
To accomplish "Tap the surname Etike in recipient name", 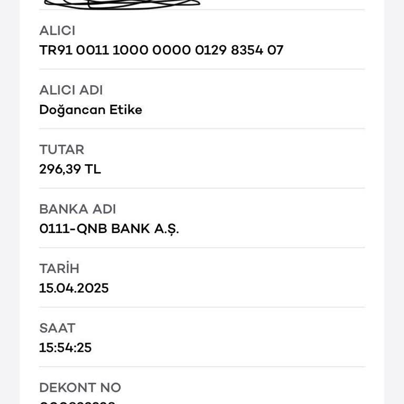I will click(126, 110).
